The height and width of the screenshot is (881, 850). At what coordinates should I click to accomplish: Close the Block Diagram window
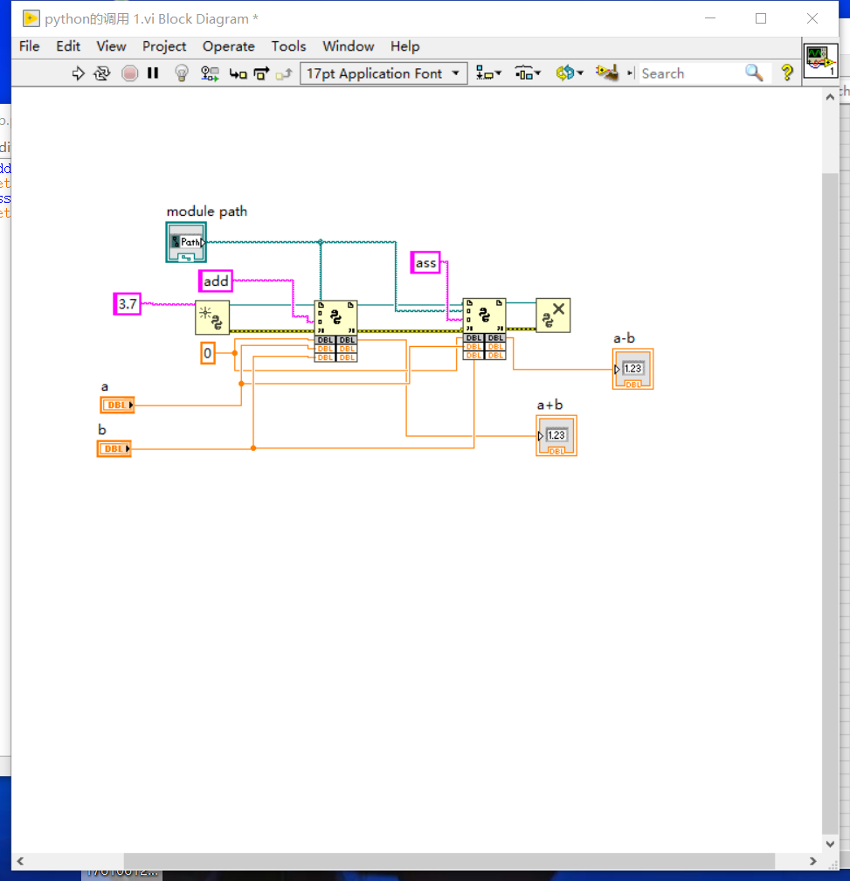click(812, 18)
